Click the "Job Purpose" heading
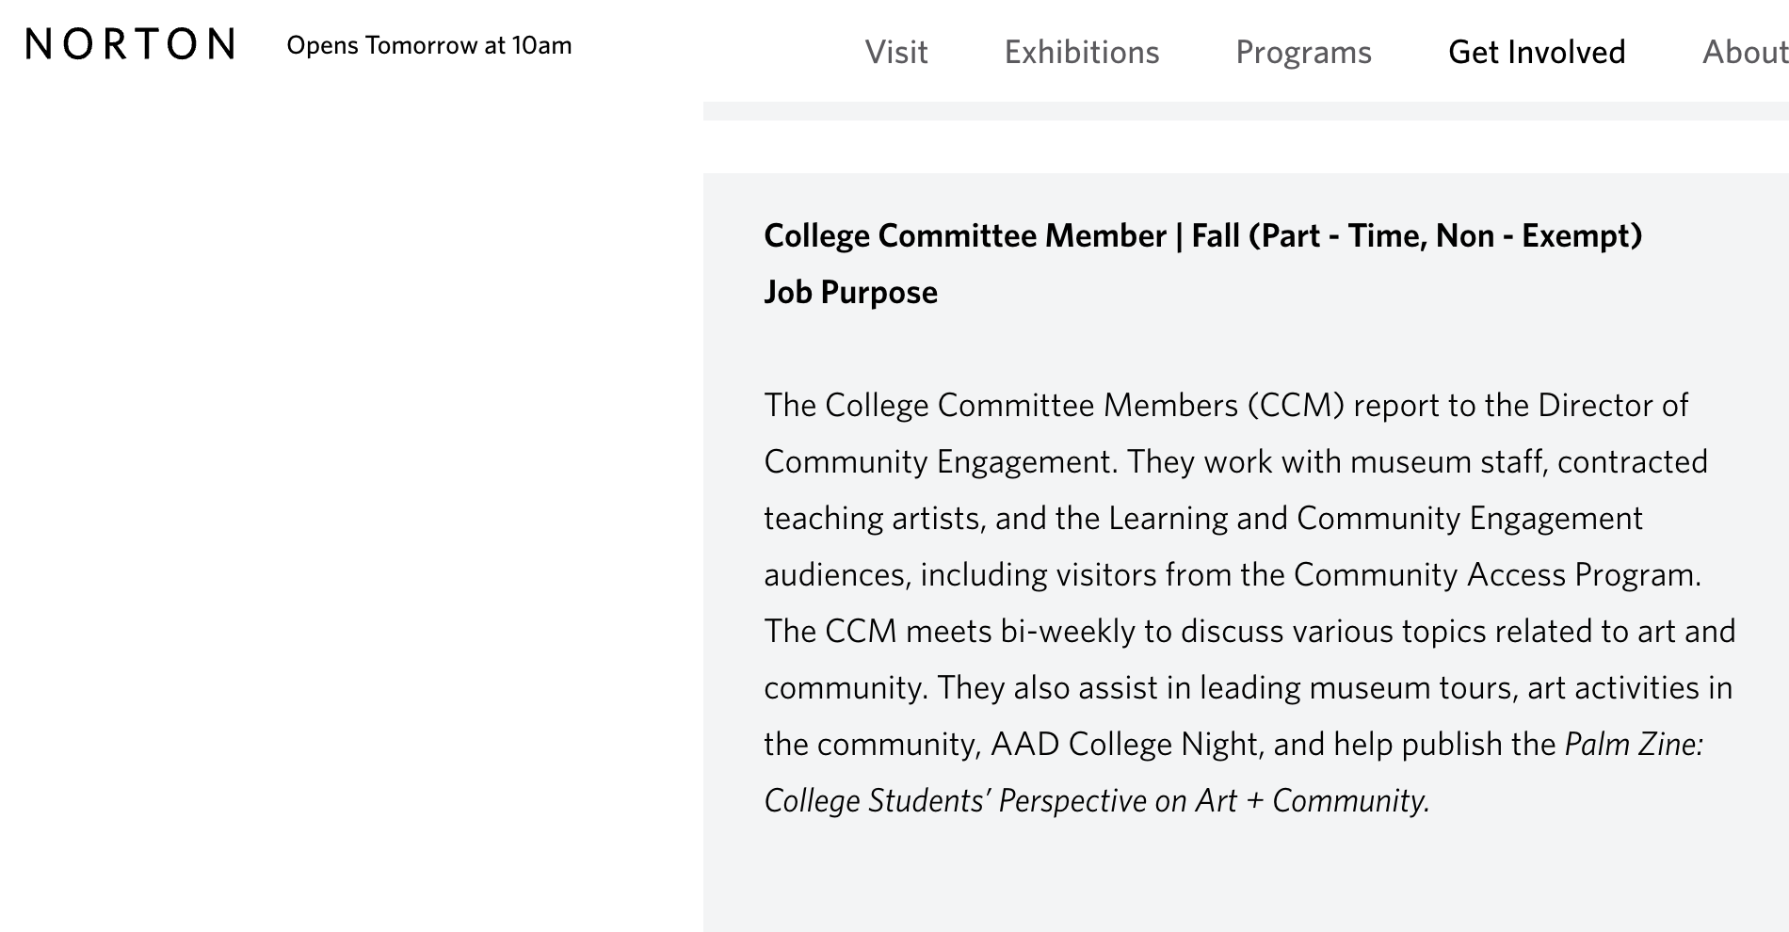1789x932 pixels. [850, 292]
